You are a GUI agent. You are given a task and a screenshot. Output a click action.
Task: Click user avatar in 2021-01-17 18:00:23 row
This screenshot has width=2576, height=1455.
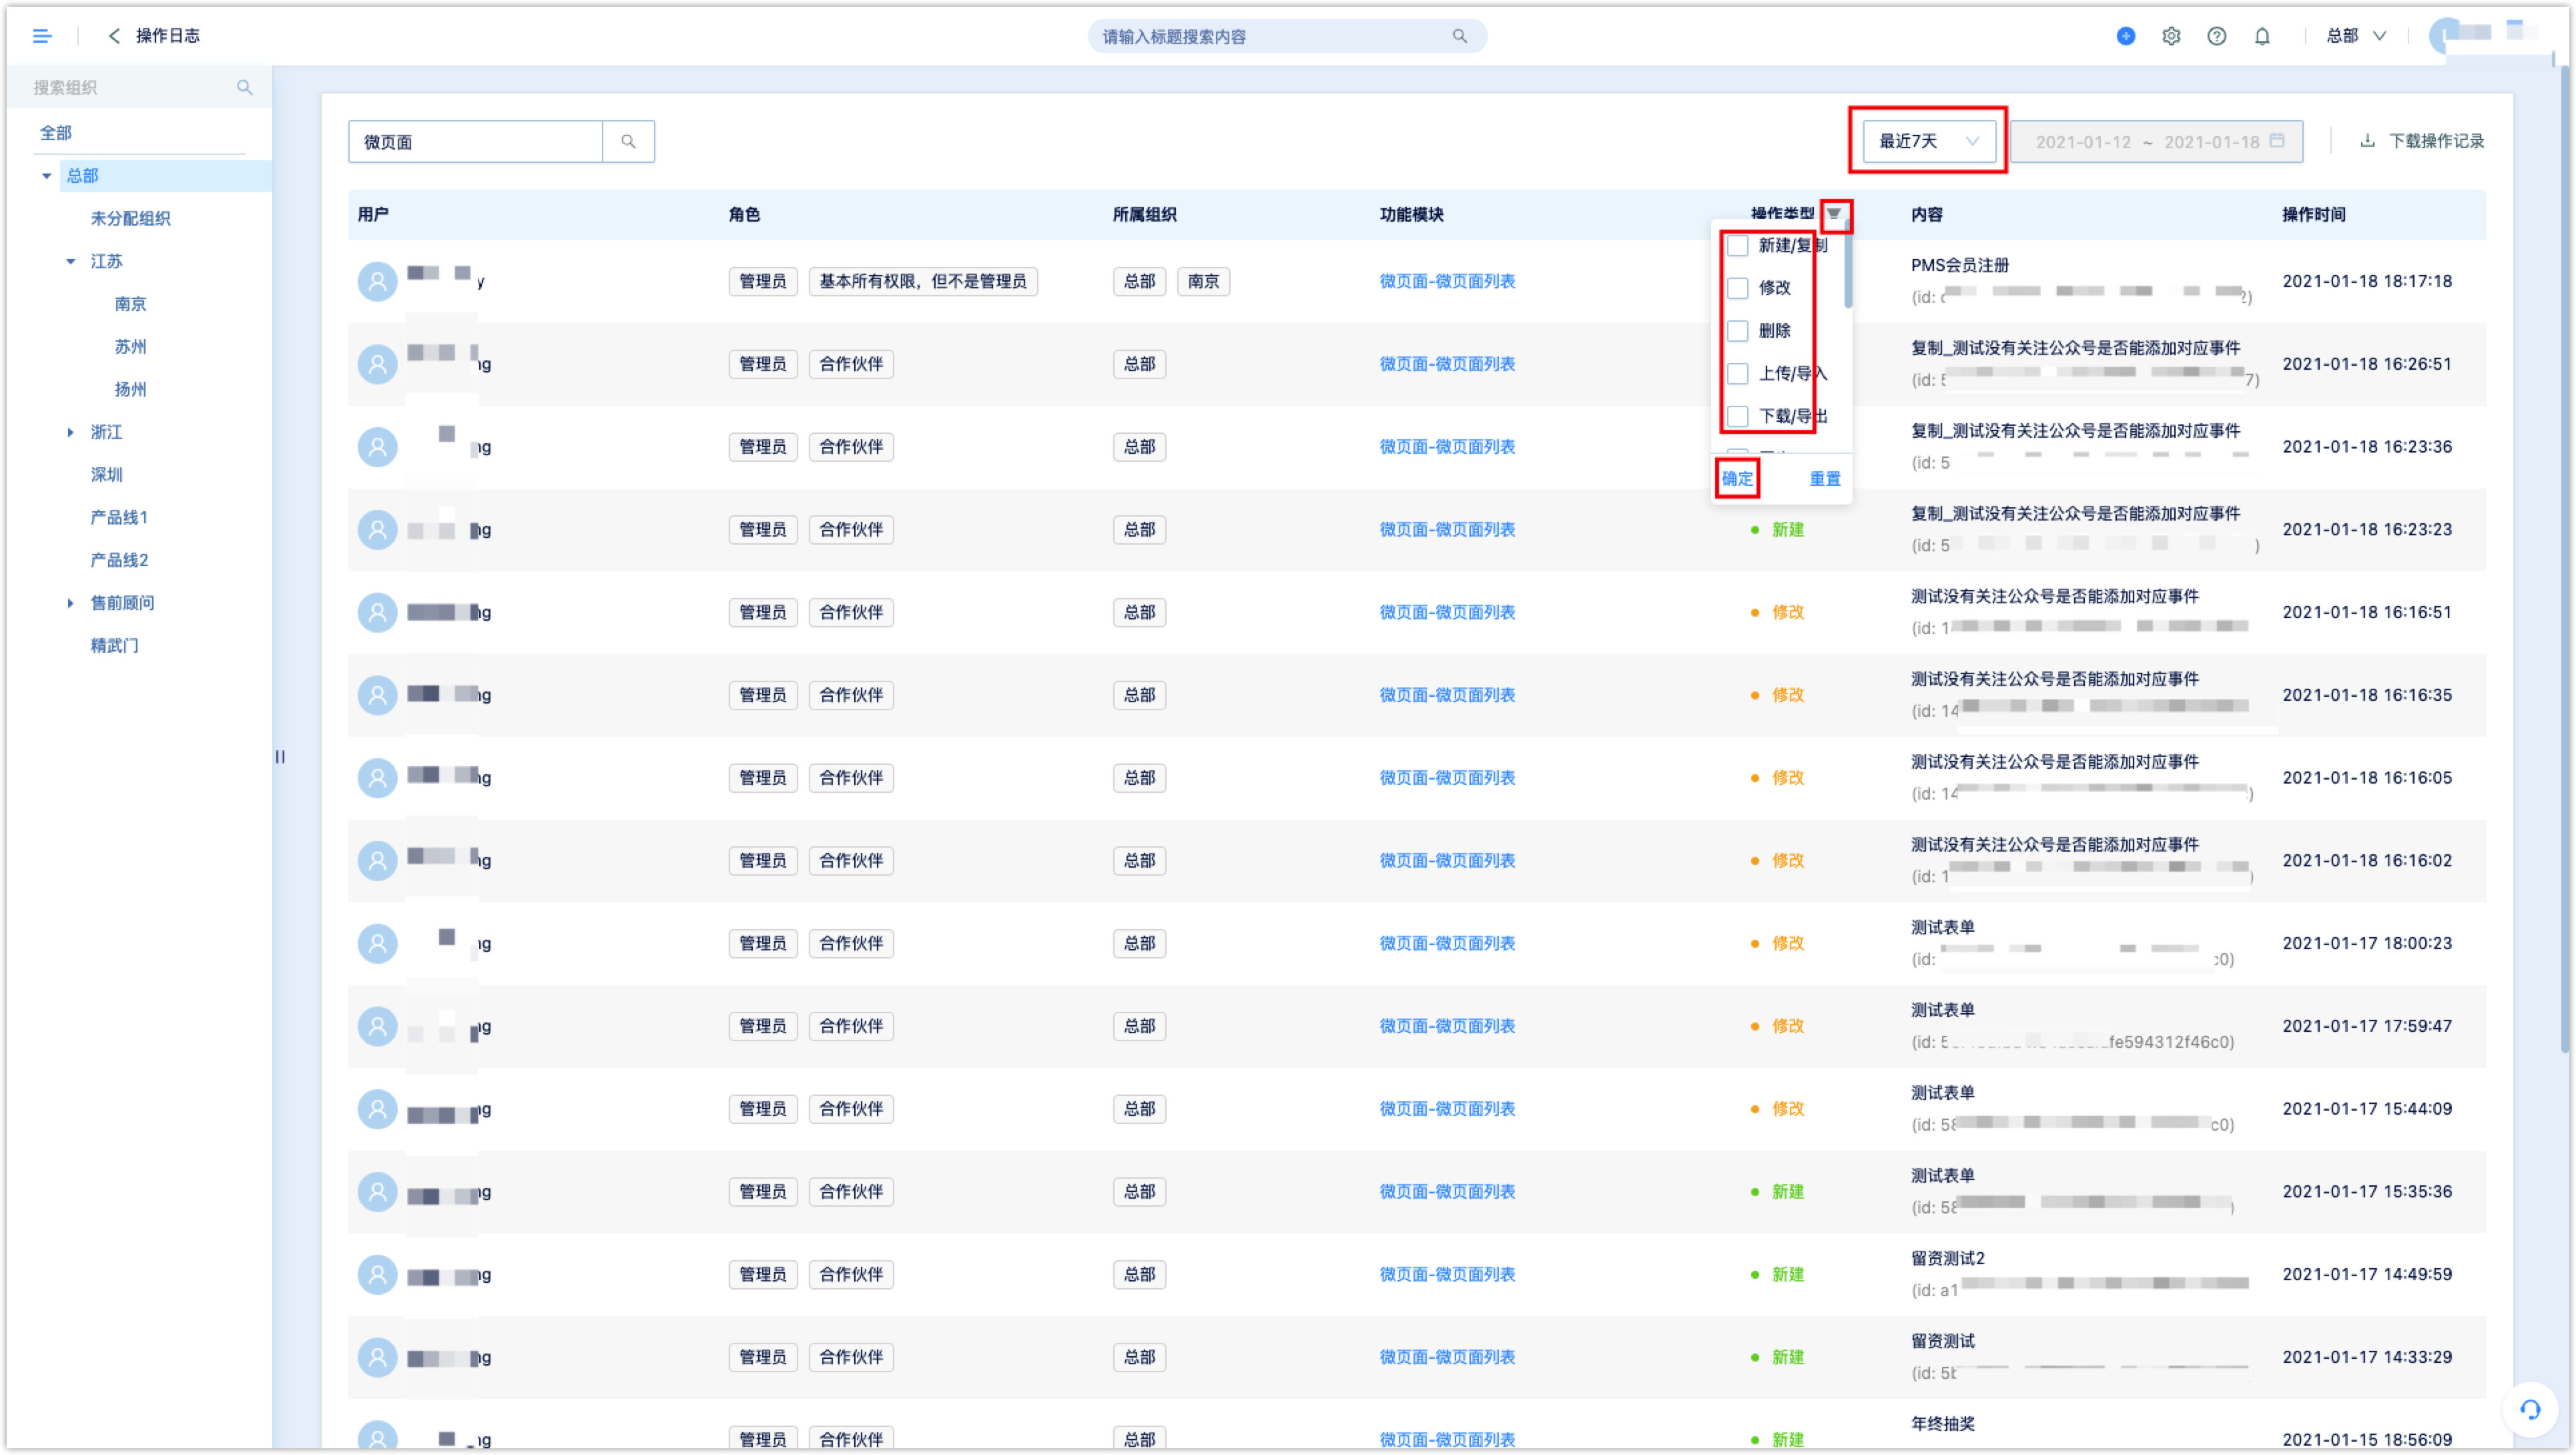377,943
